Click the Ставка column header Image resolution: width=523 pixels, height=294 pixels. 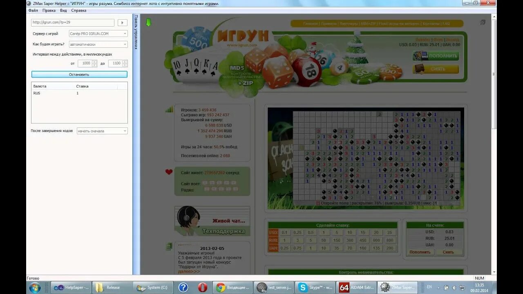(x=96, y=86)
